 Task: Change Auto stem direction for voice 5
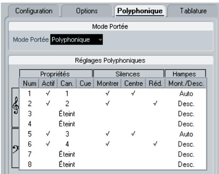coord(186,134)
